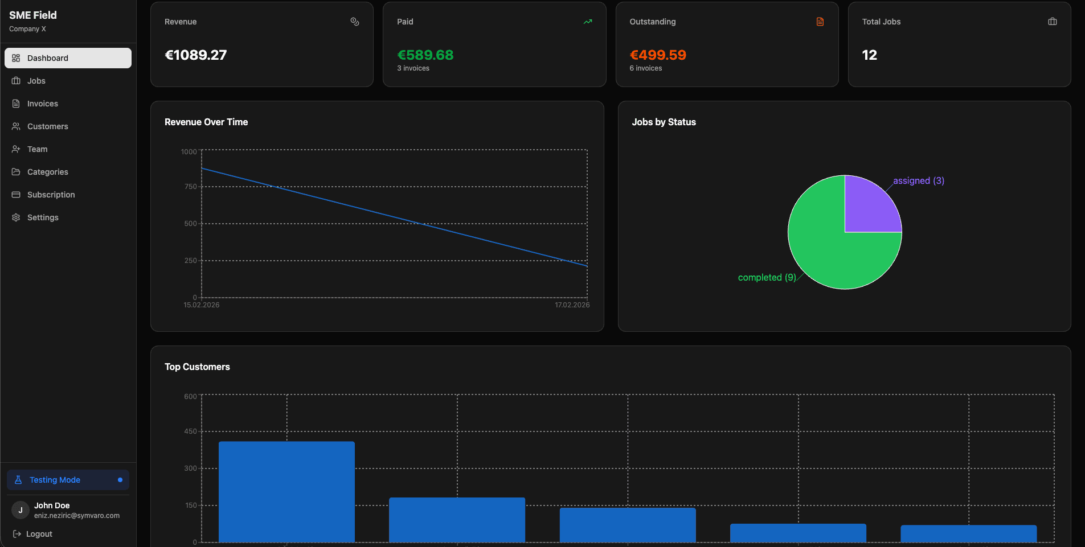This screenshot has height=547, width=1085.
Task: Click the Invoices page icon
Action: [16, 103]
